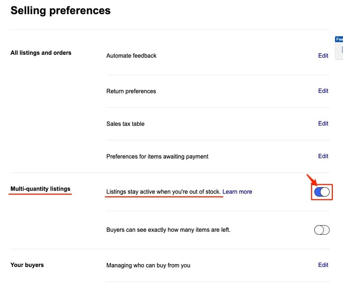Click the Automate feedback row label
343x292 pixels.
pyautogui.click(x=131, y=56)
